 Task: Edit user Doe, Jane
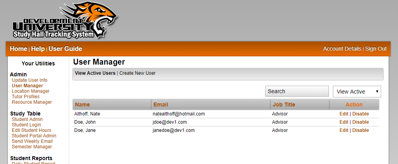click(344, 130)
